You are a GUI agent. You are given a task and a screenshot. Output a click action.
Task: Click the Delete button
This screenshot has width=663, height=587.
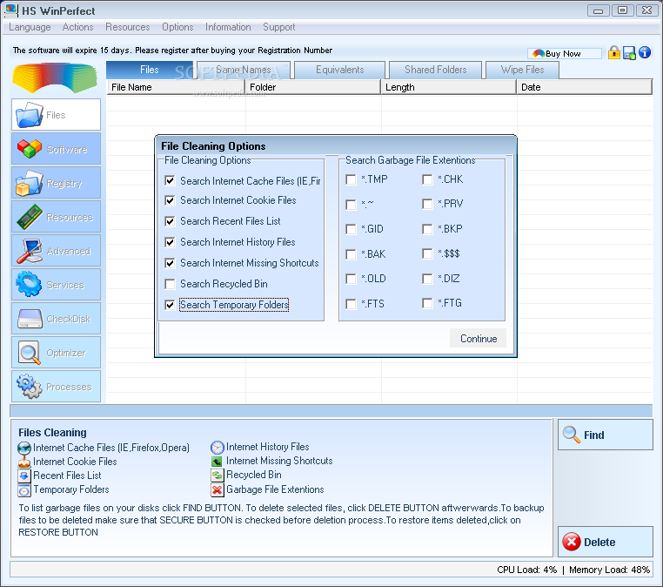click(606, 542)
